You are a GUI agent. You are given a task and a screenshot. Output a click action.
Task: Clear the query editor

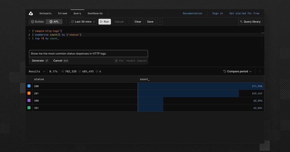pos(138,22)
